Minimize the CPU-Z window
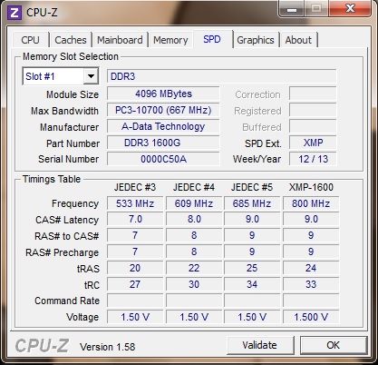Image resolution: width=378 pixels, height=365 pixels. pos(292,9)
